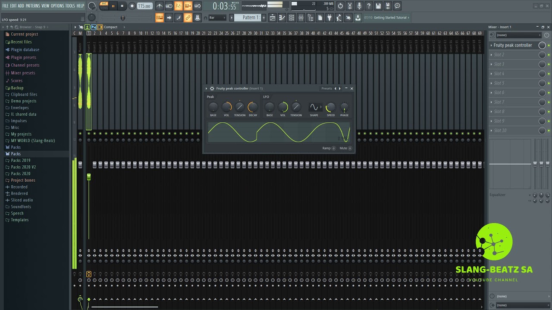Screen dimensions: 552x310
Task: Select next preset arrow in peak controller
Action: click(x=340, y=89)
